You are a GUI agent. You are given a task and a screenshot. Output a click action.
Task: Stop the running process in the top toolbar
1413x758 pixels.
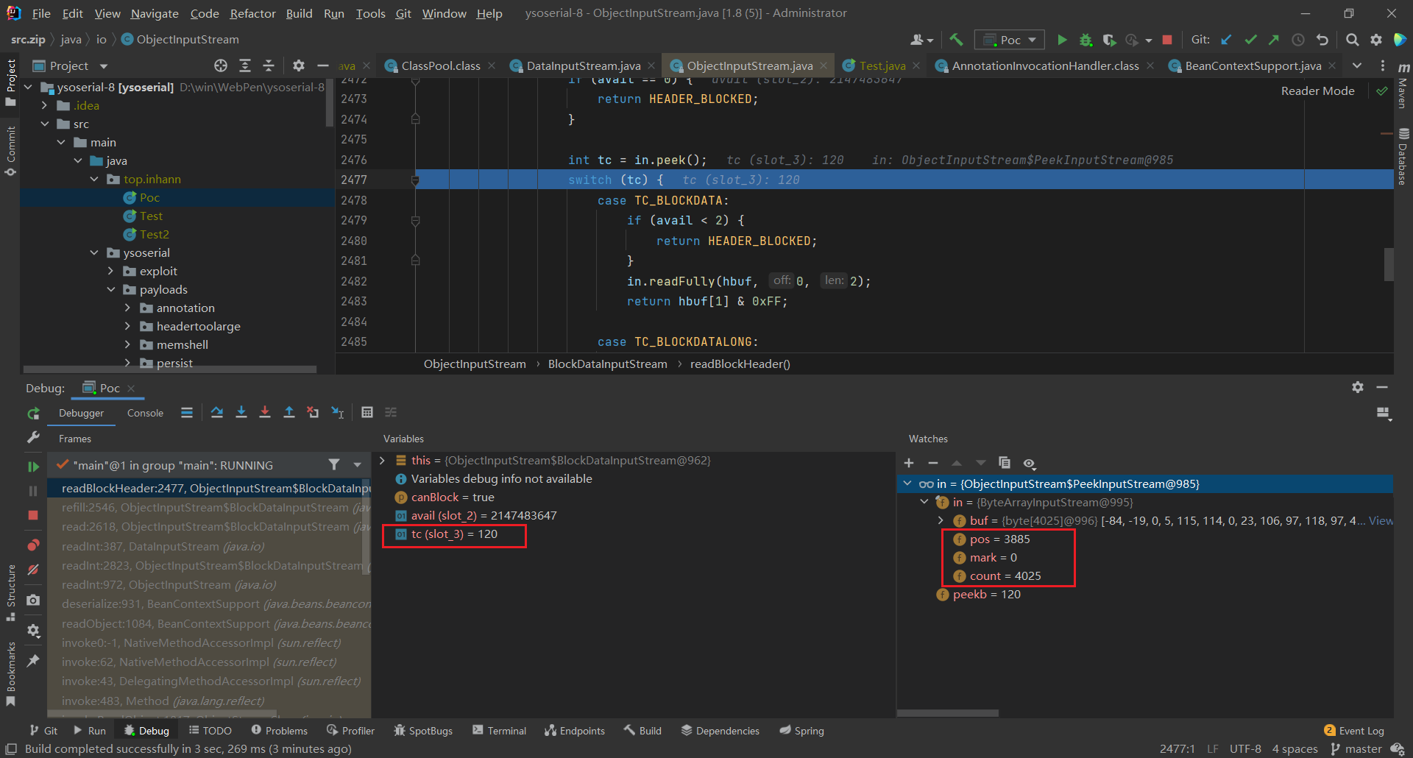1167,40
